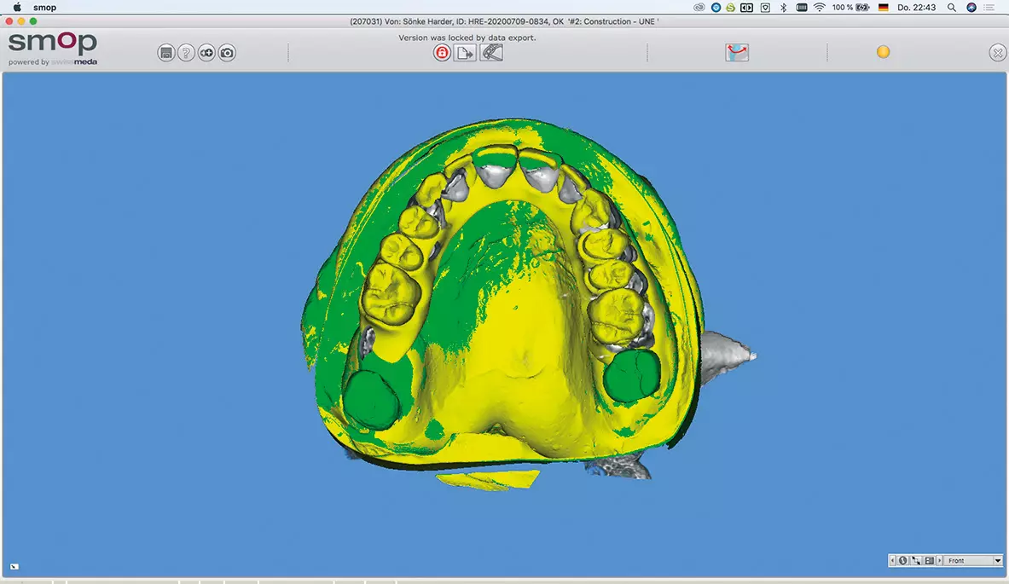Image resolution: width=1009 pixels, height=584 pixels.
Task: Click the Bluetooth icon in the menu bar
Action: [x=783, y=8]
